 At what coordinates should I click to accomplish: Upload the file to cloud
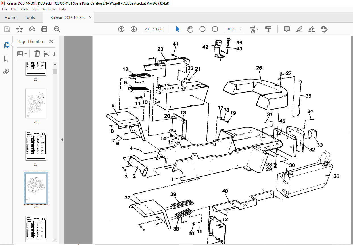pos(32,29)
